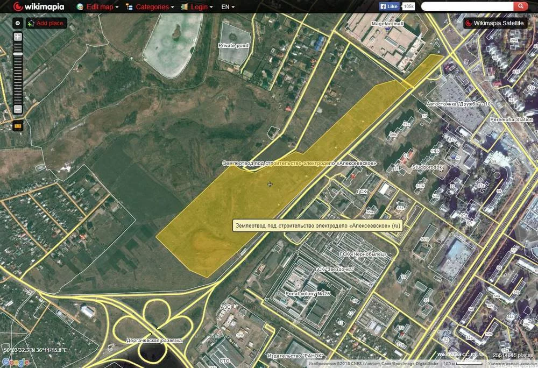Click the locate-me target icon

18,23
